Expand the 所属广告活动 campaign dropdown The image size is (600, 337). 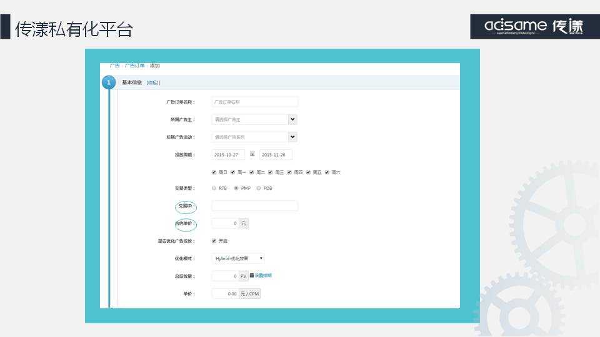click(x=292, y=137)
